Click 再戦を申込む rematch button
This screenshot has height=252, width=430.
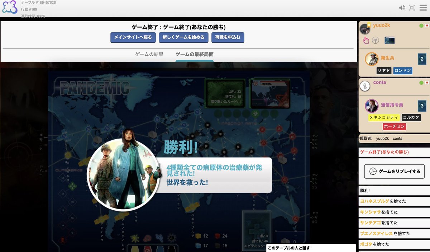(x=228, y=37)
